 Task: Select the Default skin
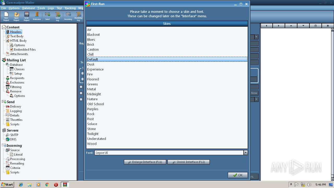[x=167, y=60]
